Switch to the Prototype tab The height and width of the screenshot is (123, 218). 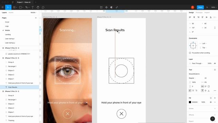199,13
